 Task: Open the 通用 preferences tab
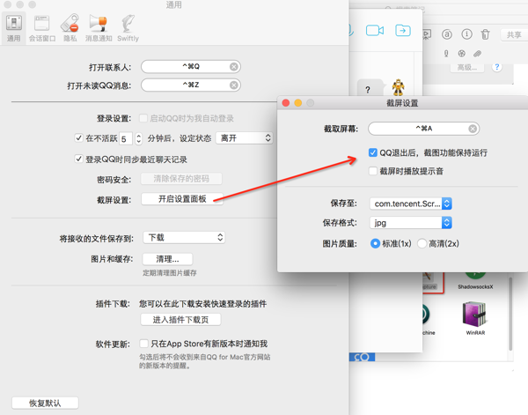(14, 28)
